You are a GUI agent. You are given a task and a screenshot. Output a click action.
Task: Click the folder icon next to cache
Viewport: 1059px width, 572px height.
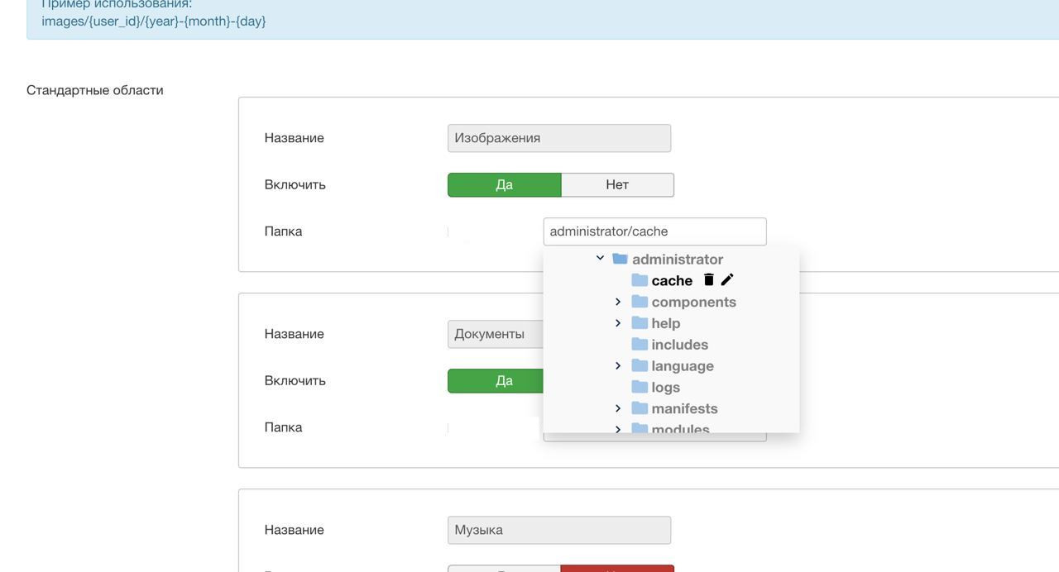[640, 281]
